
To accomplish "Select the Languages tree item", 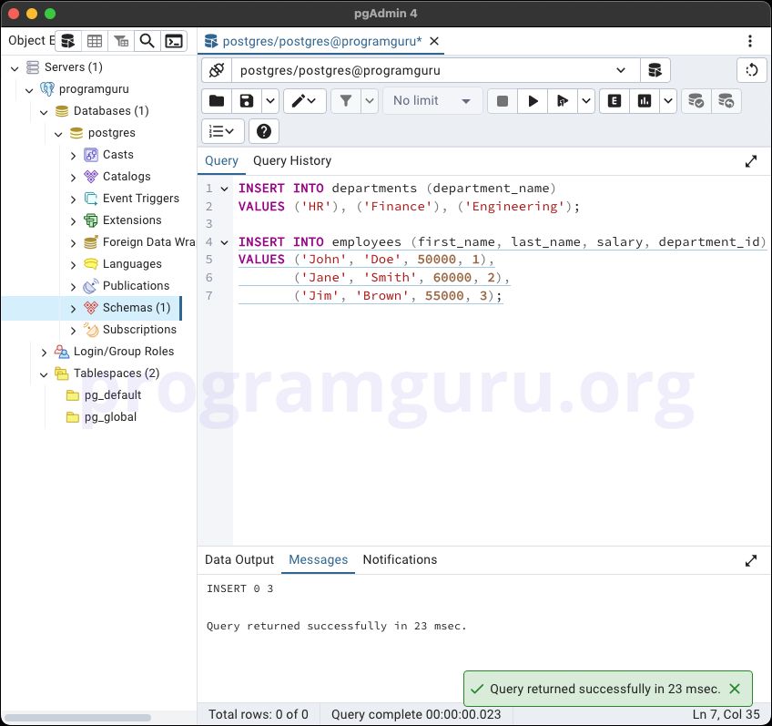I will 132,264.
